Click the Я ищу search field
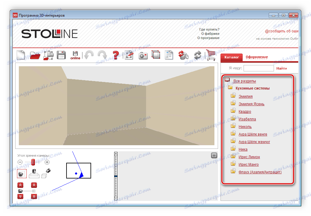The width and height of the screenshot is (311, 216). tap(259, 68)
